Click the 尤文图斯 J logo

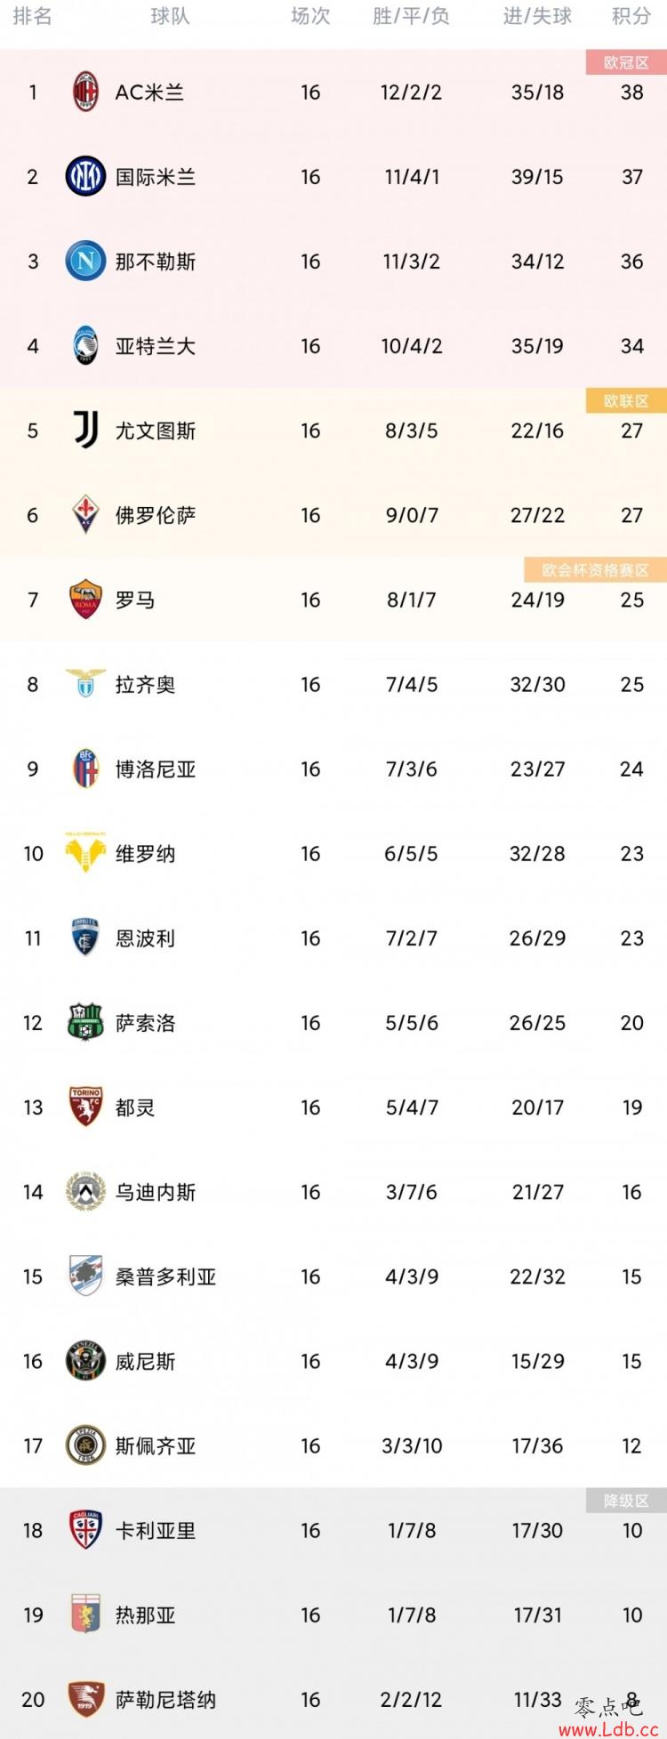[85, 430]
